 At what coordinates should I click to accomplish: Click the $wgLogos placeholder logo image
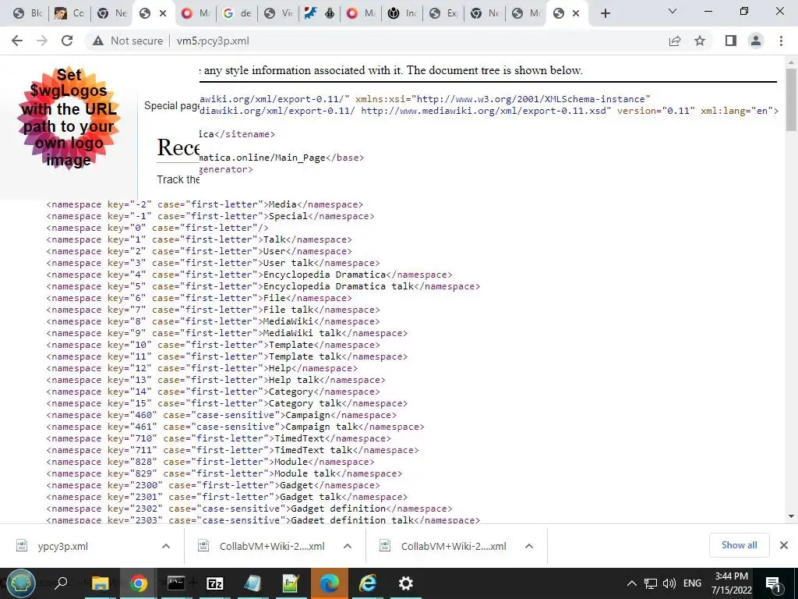[69, 118]
